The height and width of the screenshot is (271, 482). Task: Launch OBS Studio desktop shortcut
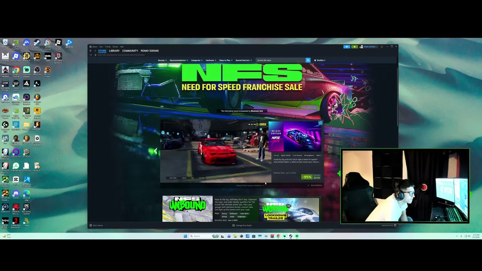click(37, 71)
